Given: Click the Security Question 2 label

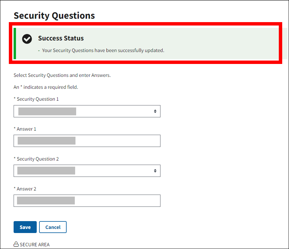Looking at the screenshot, I should (x=36, y=159).
